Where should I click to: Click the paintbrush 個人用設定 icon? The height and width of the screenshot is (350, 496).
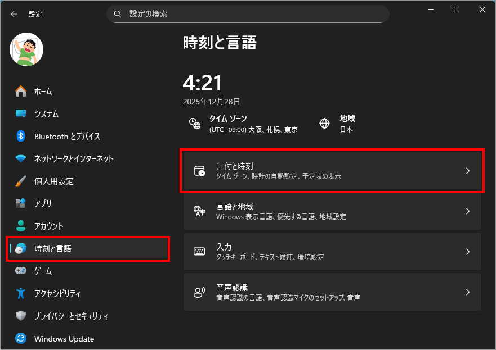(x=21, y=181)
